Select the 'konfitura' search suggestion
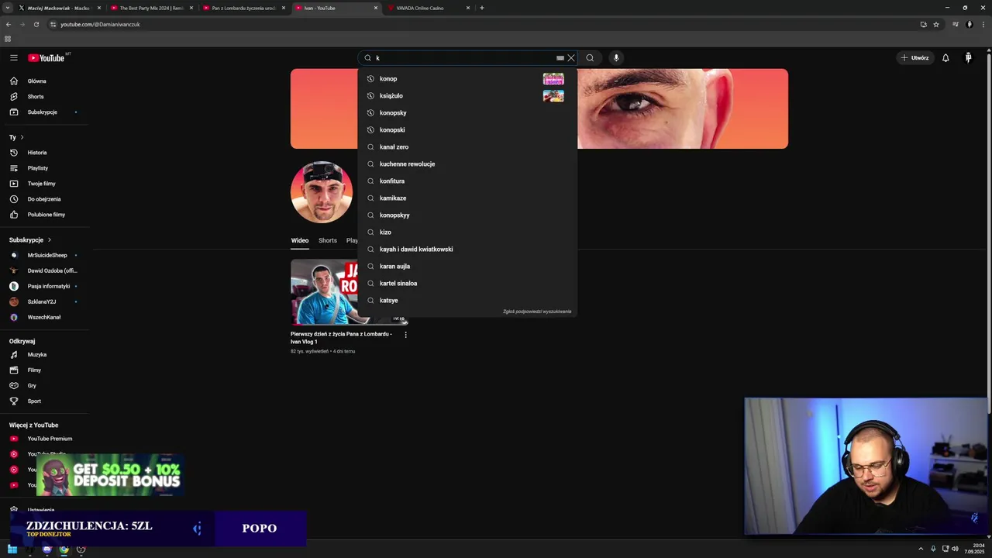 [x=467, y=181]
